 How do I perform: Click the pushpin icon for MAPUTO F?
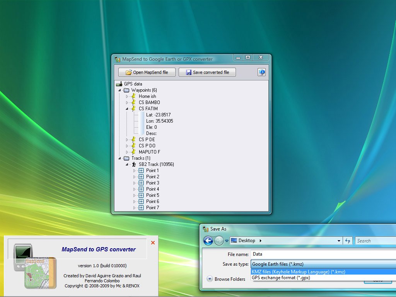[133, 152]
